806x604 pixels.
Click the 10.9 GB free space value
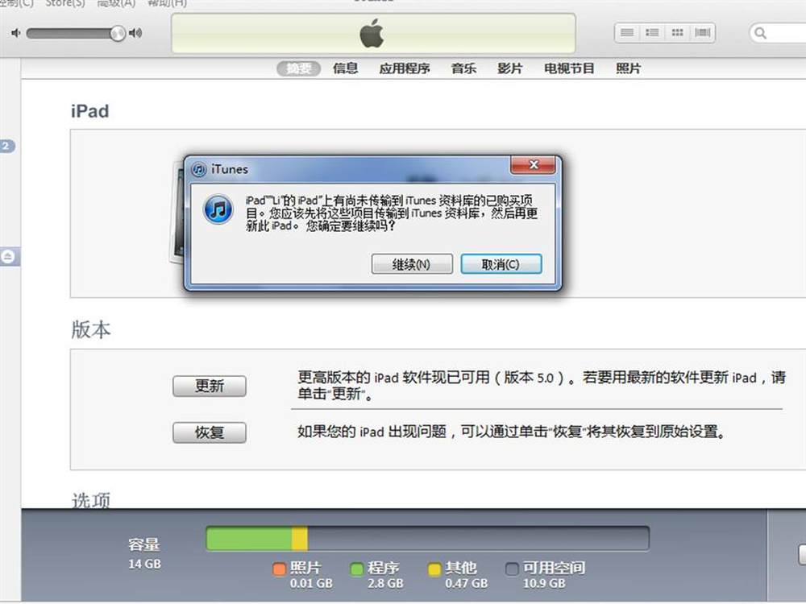click(544, 583)
